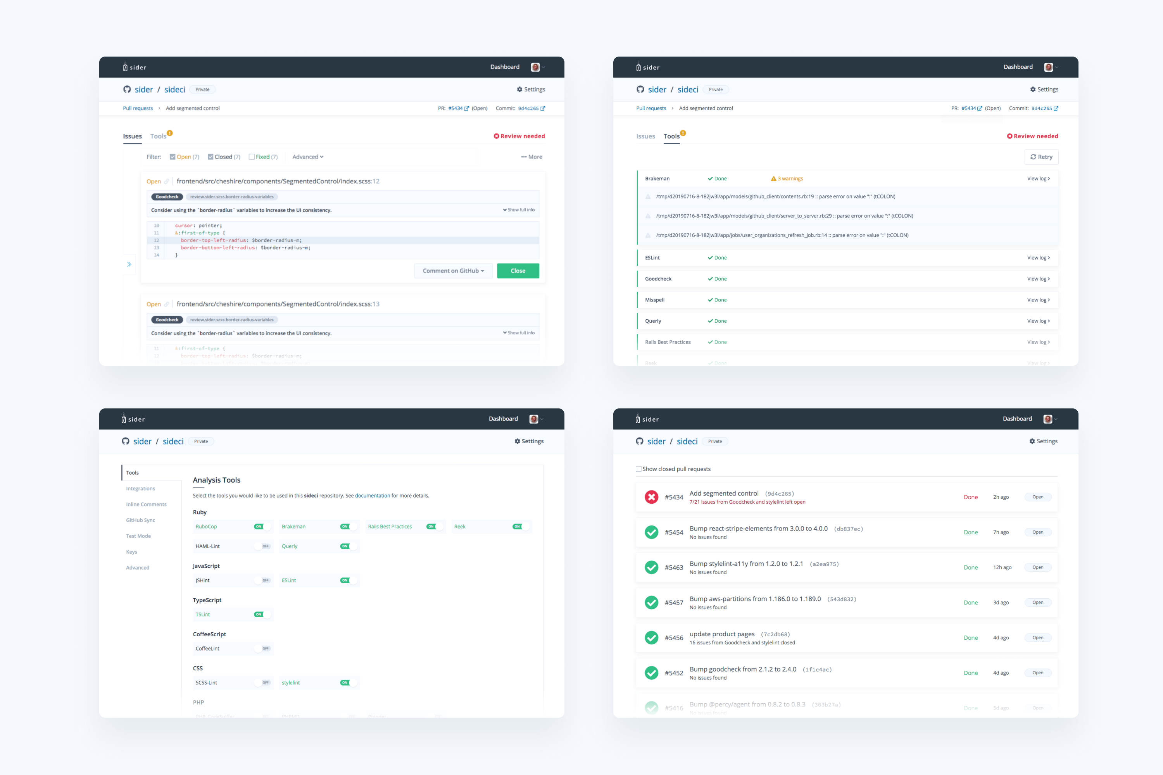Click the double-chevron expand icon beside the issues list
The height and width of the screenshot is (775, 1163).
(x=129, y=264)
